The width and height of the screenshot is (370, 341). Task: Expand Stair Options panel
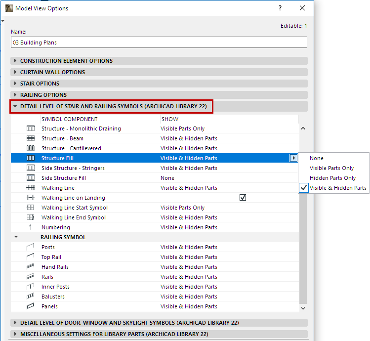[15, 84]
